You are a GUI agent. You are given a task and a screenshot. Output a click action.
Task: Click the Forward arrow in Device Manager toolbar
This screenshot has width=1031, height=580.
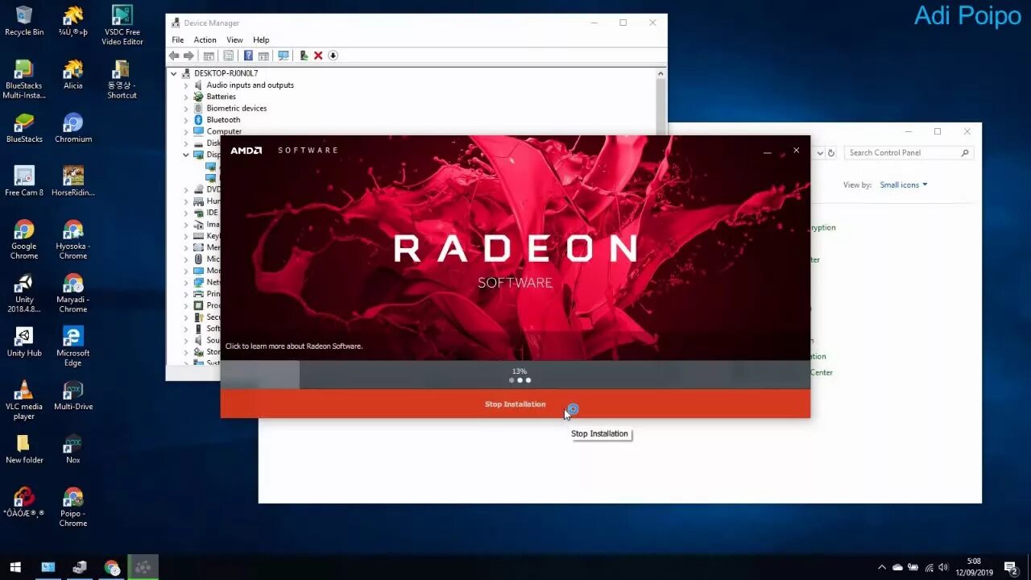point(188,56)
